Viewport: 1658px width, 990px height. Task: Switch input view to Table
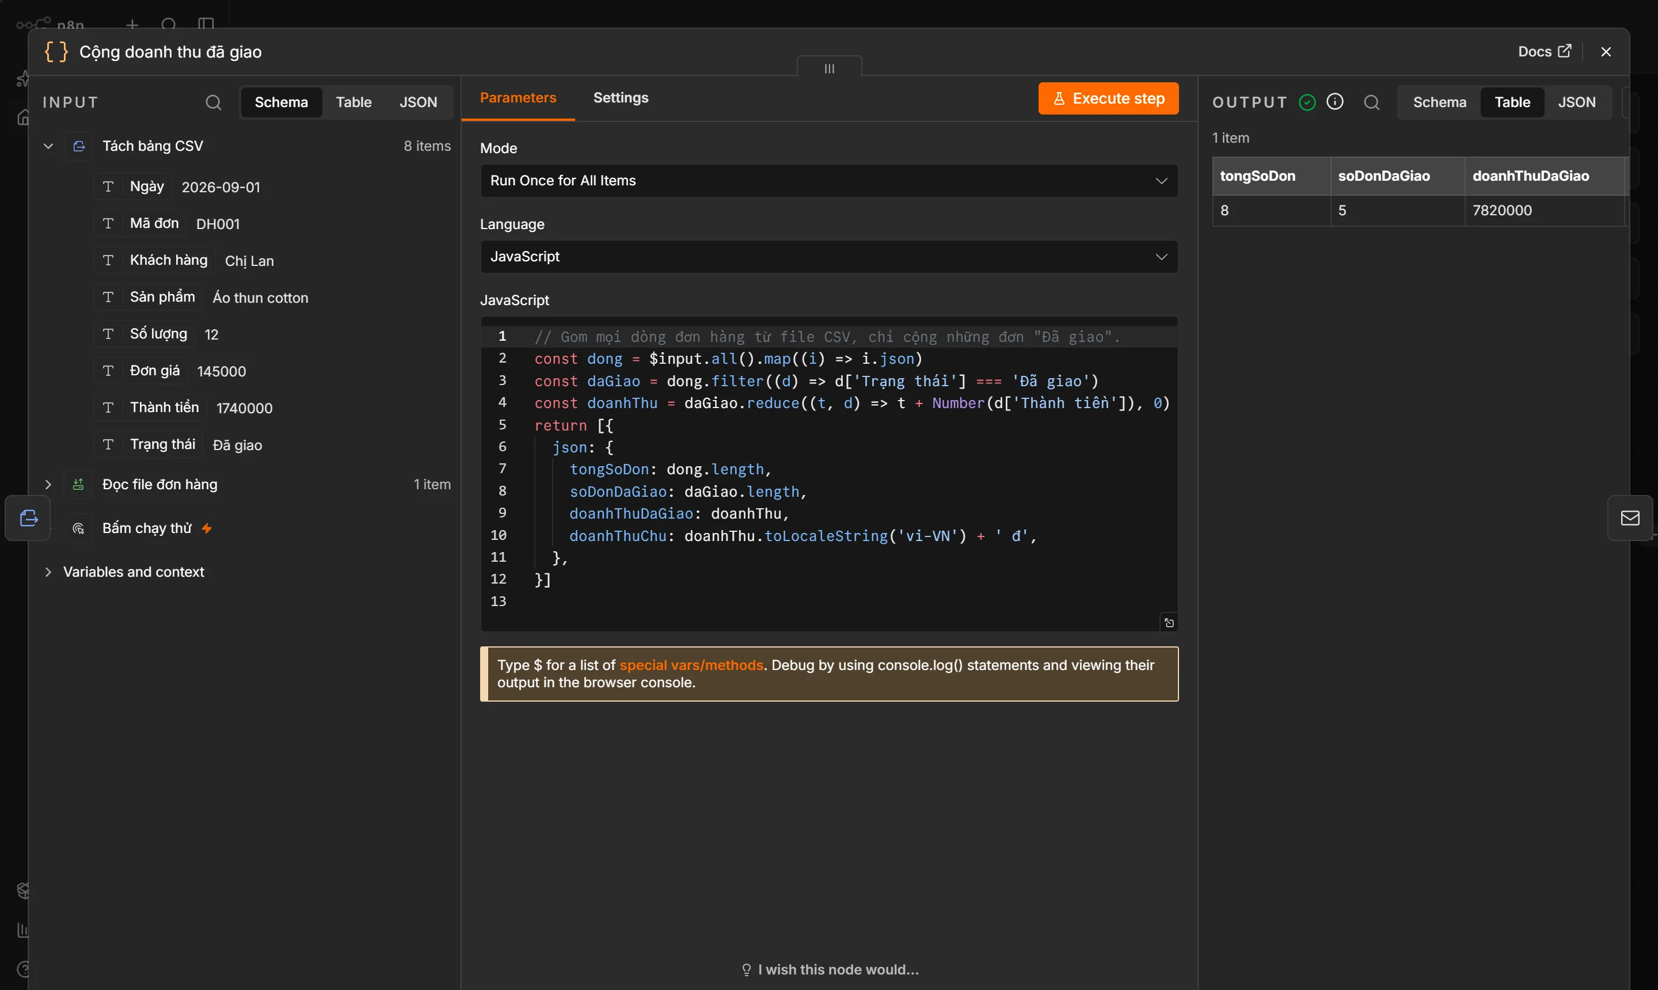[353, 102]
